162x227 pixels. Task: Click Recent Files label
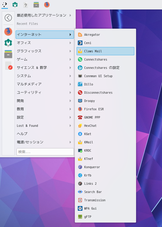(27, 24)
